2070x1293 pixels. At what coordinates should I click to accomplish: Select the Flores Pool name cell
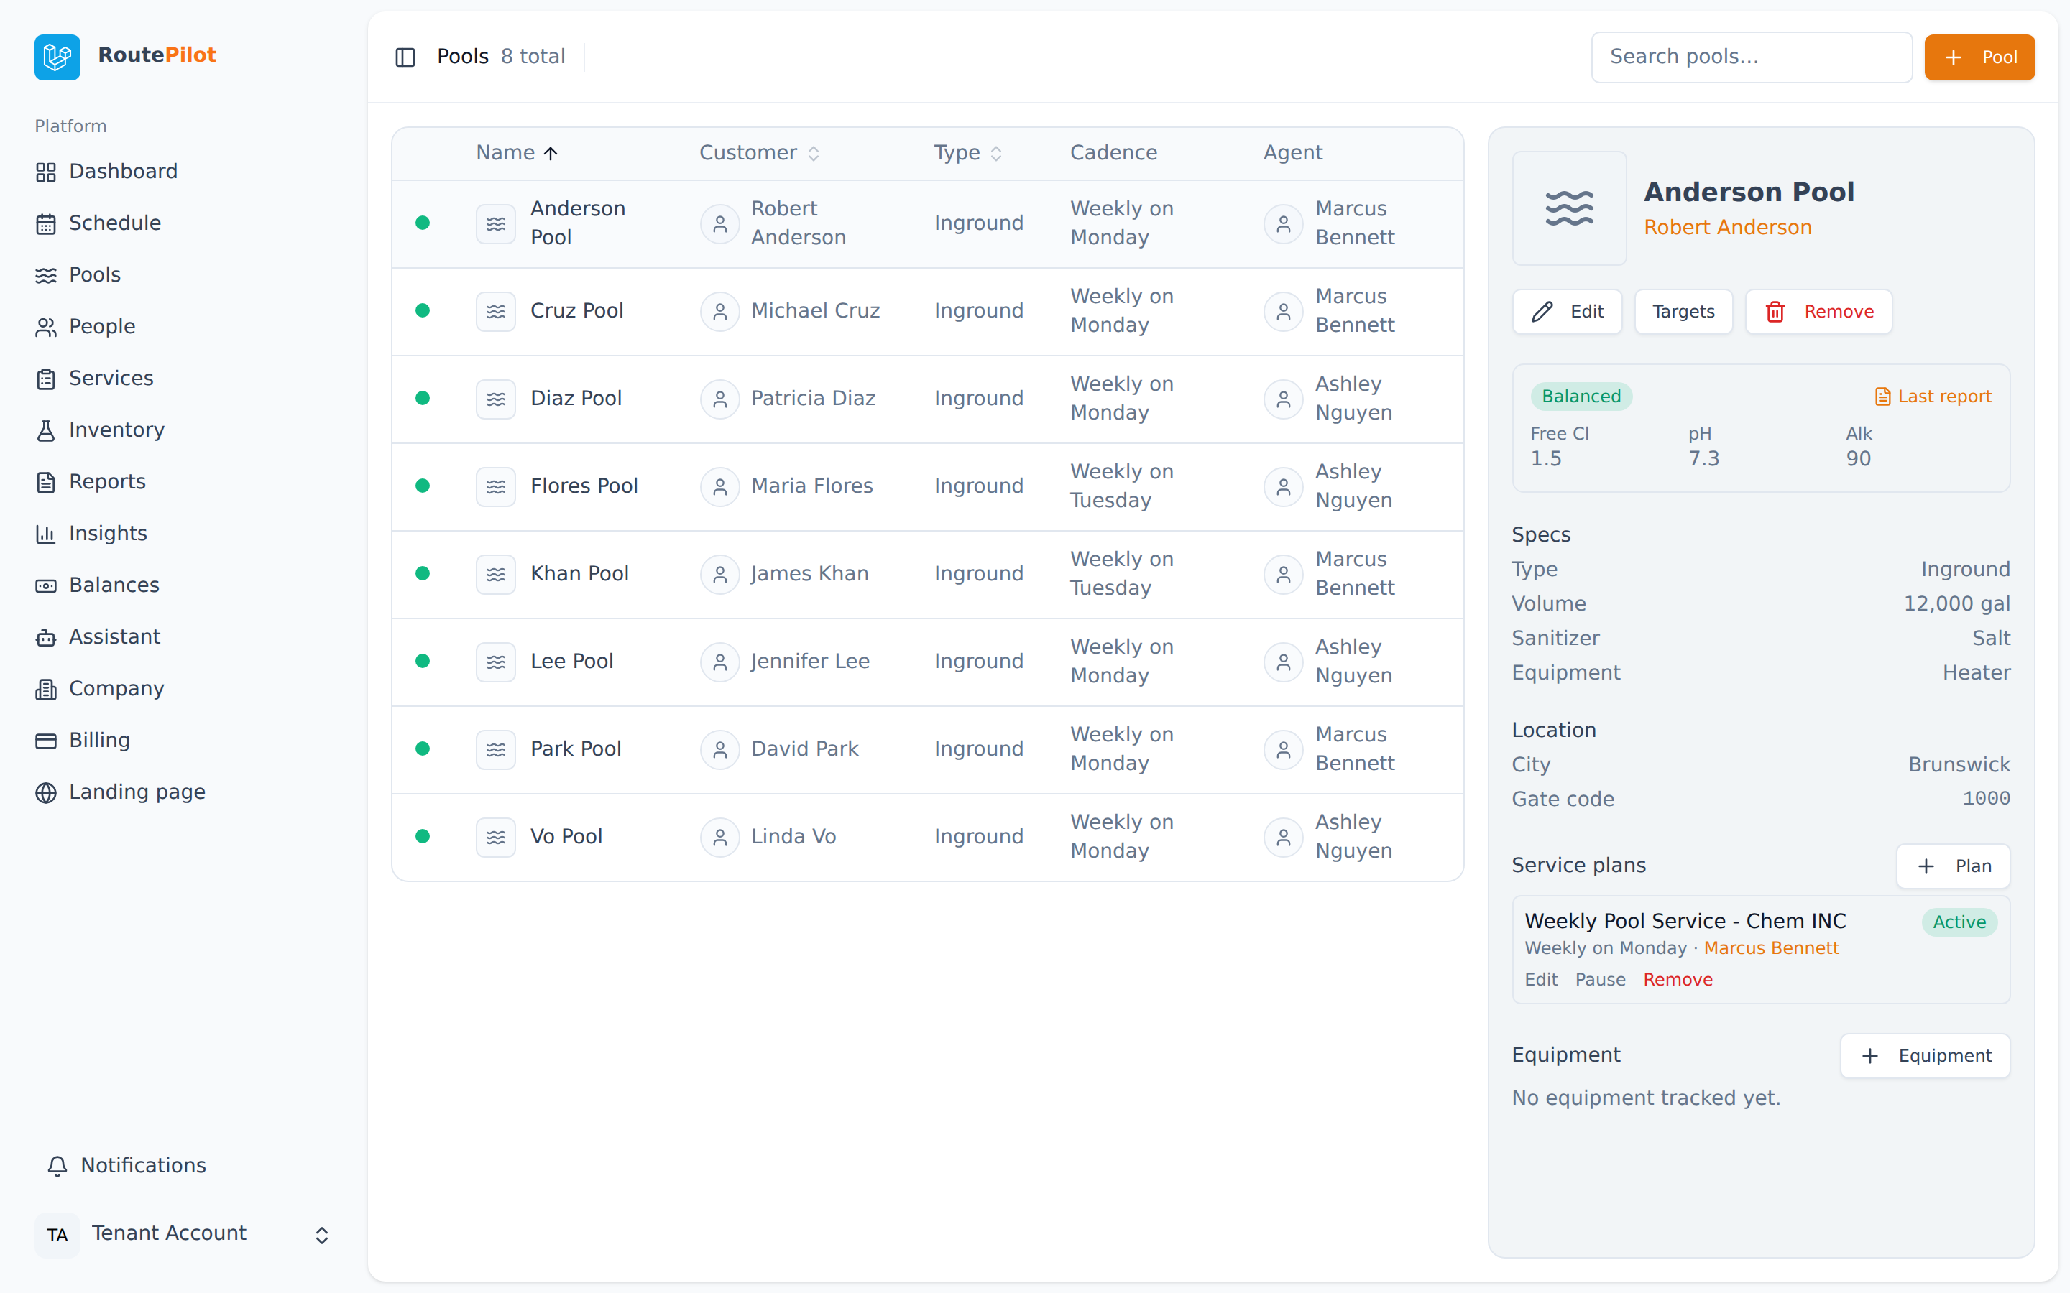tap(584, 486)
